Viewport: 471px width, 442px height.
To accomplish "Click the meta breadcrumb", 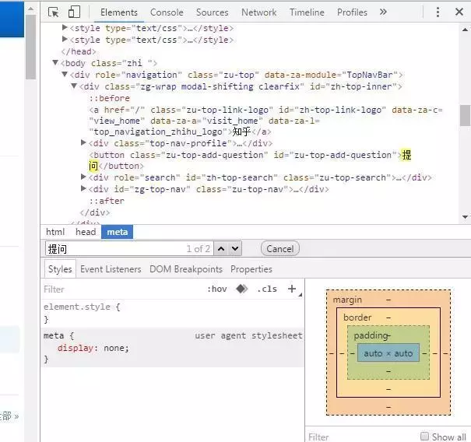I will coord(117,232).
